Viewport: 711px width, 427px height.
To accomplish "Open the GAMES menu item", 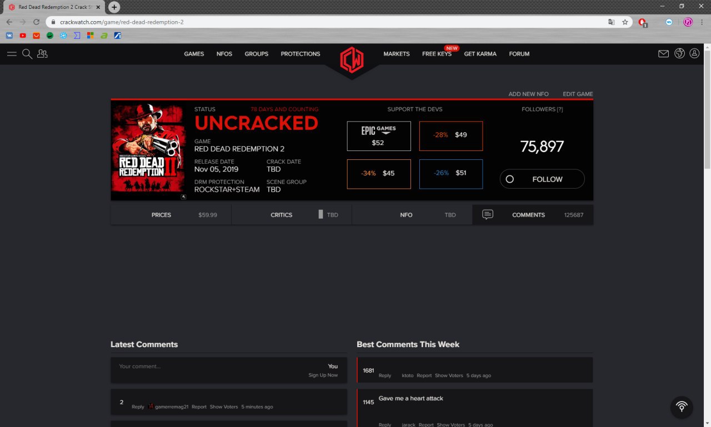I will pos(194,54).
